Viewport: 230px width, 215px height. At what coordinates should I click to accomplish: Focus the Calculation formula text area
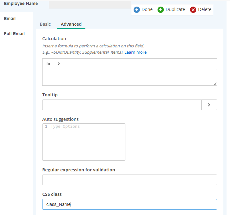129,77
